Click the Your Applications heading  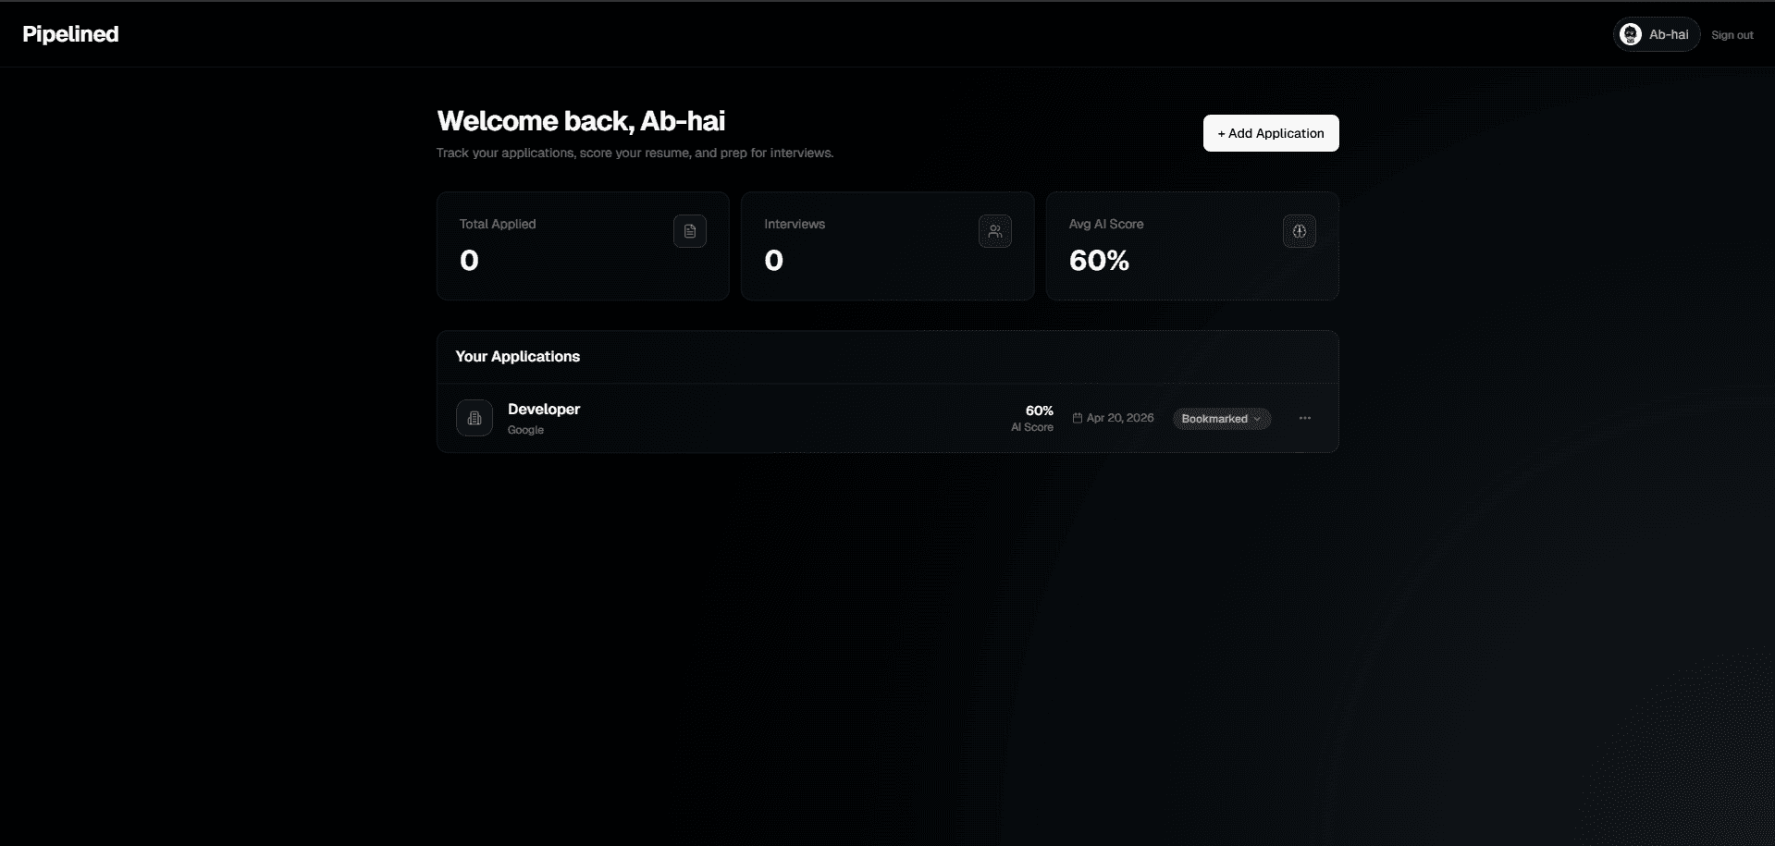(517, 357)
